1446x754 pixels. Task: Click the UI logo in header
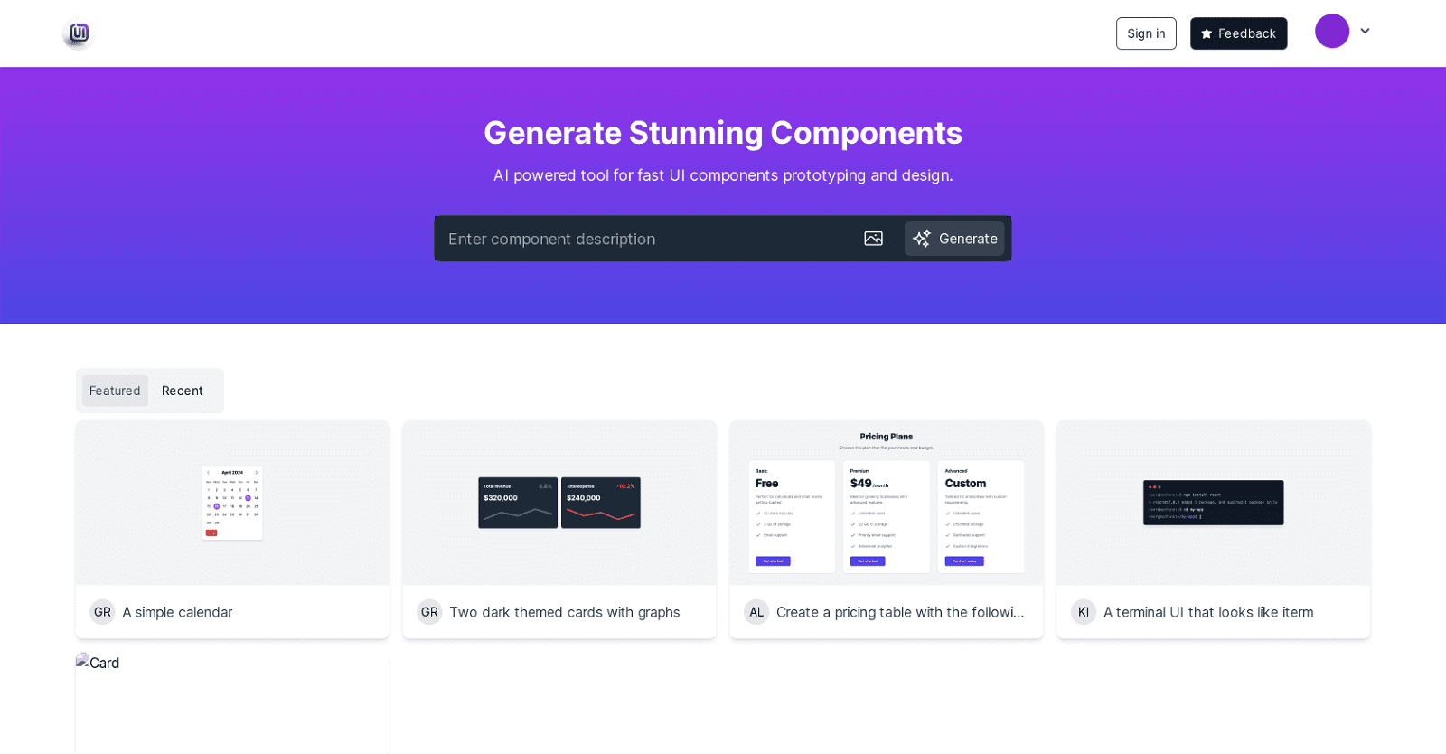(x=79, y=33)
